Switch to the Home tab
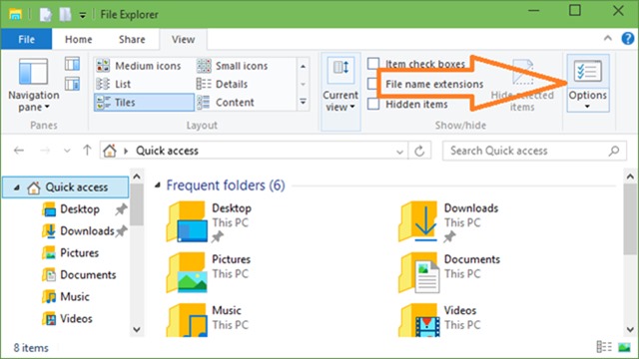Image resolution: width=639 pixels, height=359 pixels. [x=78, y=39]
